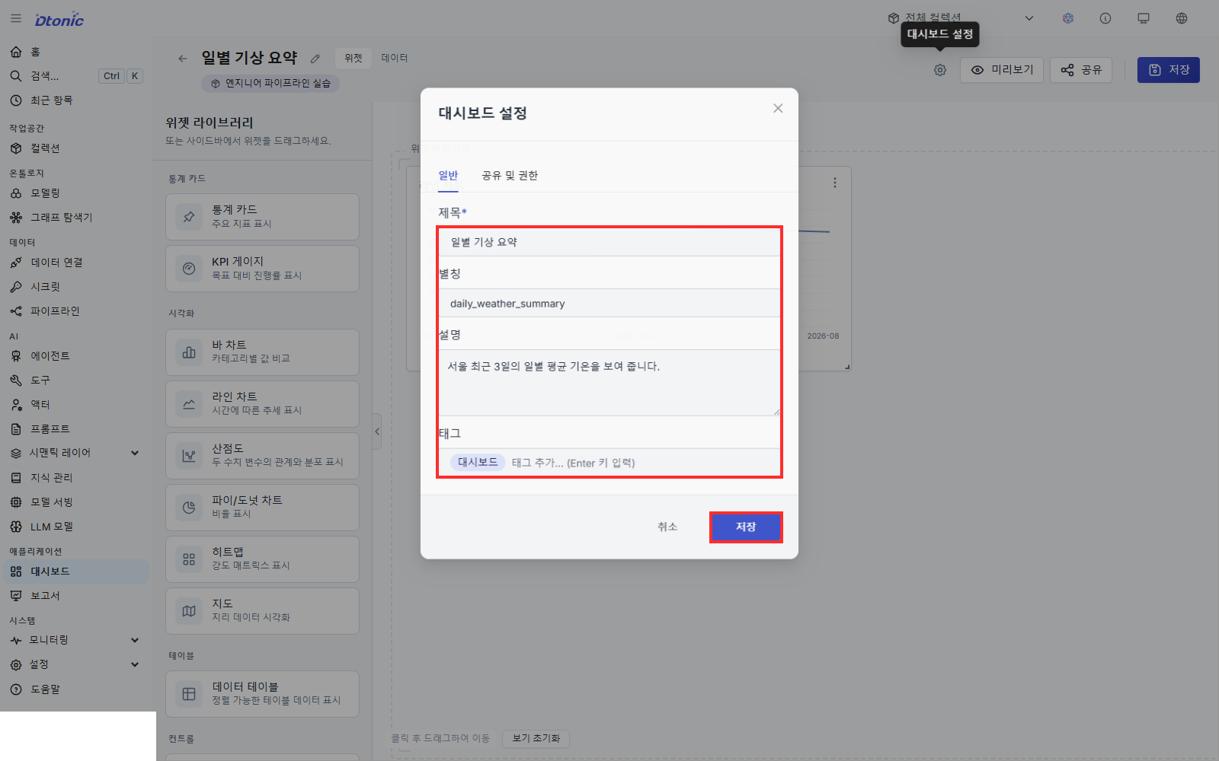Open language globe icon
Image resolution: width=1219 pixels, height=761 pixels.
click(x=1182, y=18)
